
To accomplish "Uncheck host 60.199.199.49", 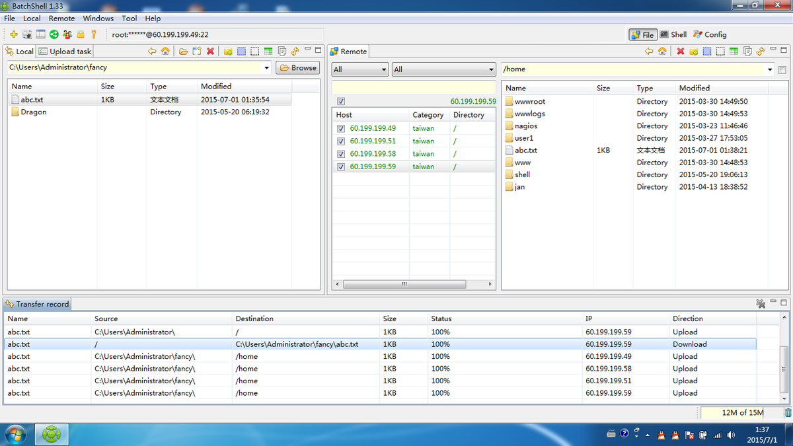I will coord(341,128).
